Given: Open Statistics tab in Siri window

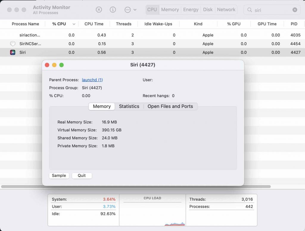Looking at the screenshot, I should click(x=129, y=106).
